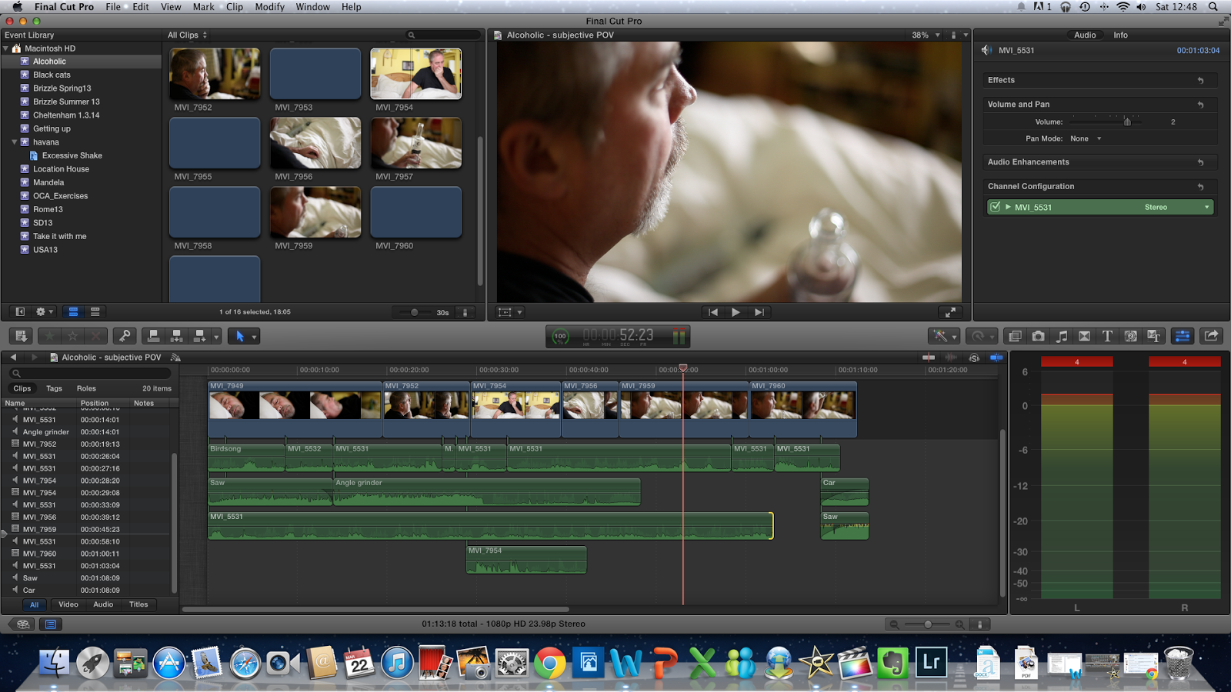Open the Pan Mode None dropdown

[x=1086, y=139]
